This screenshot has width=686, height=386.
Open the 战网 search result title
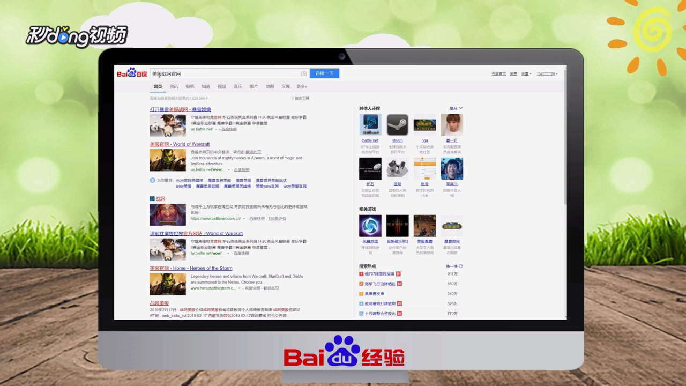(x=161, y=199)
